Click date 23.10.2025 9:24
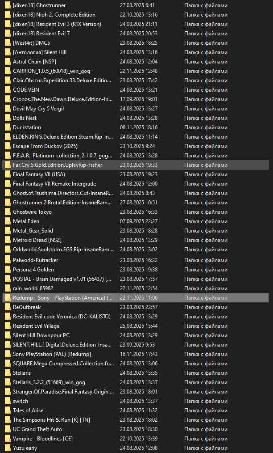 (x=137, y=146)
